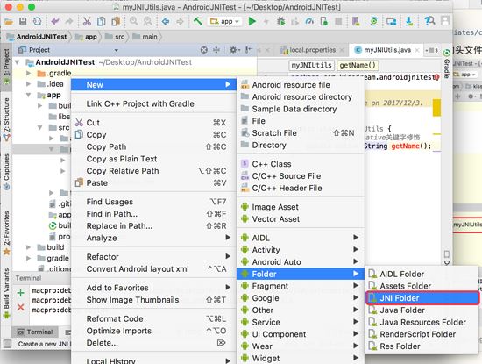This screenshot has height=364, width=482.
Task: Select JNI Folder in Folder submenu
Action: click(x=422, y=298)
